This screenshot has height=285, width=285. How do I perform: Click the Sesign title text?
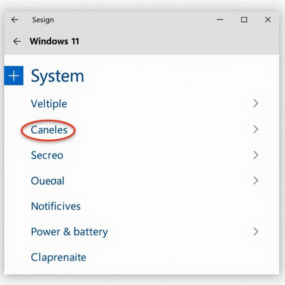click(43, 20)
